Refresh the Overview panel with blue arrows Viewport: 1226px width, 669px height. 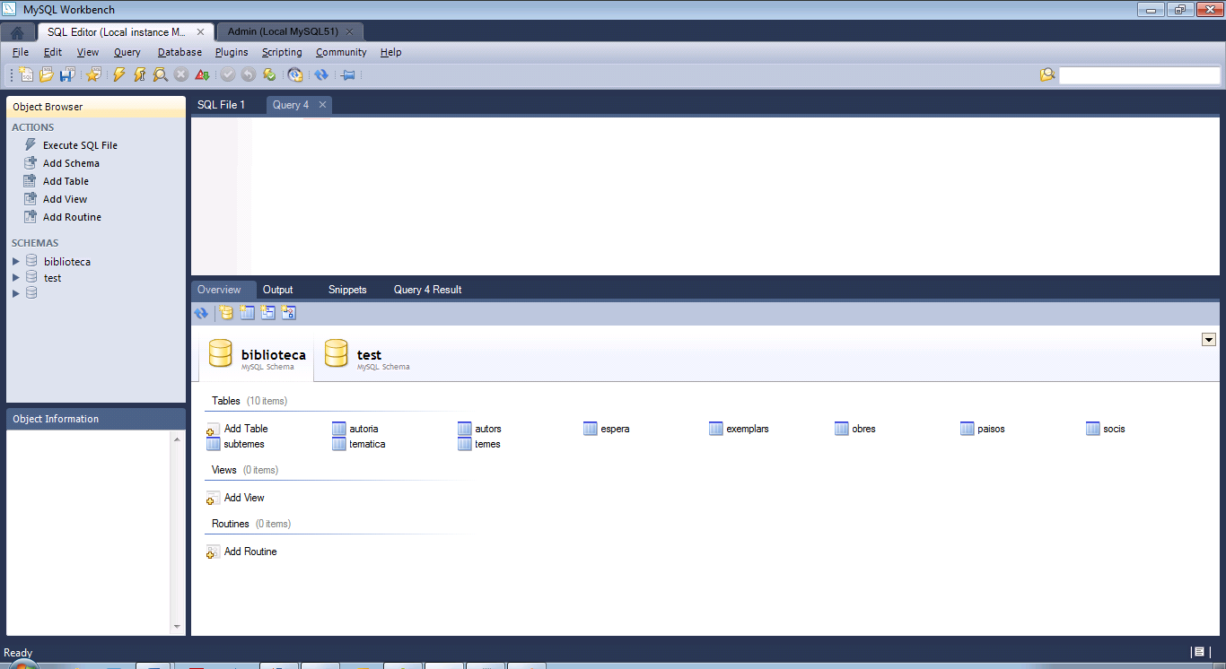pos(201,313)
